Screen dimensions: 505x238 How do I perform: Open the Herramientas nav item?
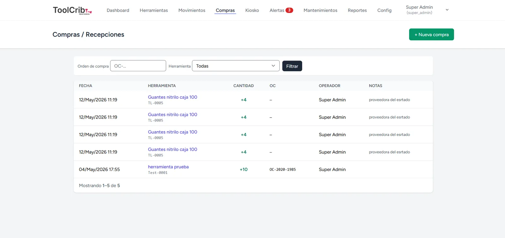point(154,10)
